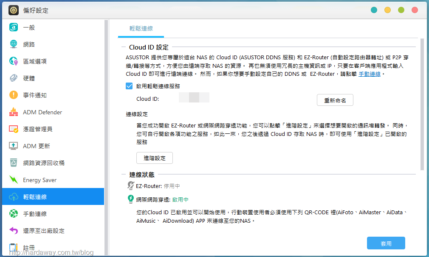Screen dimensions: 429x257
Task: Click the 重新命名 button
Action: click(335, 100)
